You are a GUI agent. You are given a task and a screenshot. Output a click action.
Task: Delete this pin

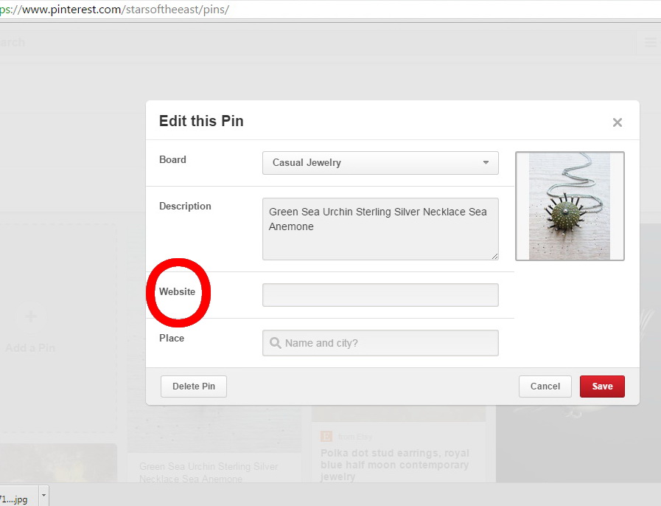click(x=193, y=386)
